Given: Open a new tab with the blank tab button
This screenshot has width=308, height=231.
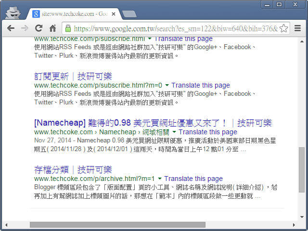Looking at the screenshot, I should pyautogui.click(x=129, y=14).
